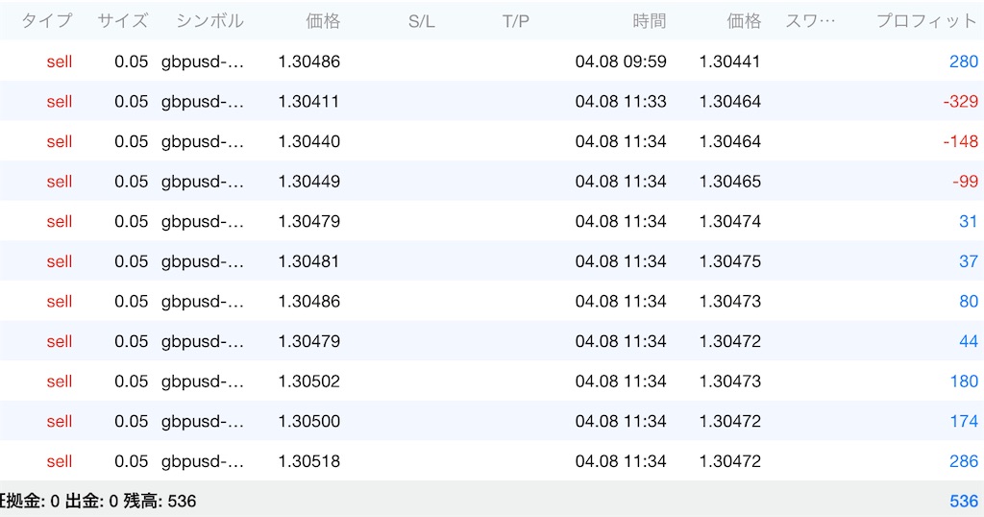Click sell in the row with profit 280
Screen dimensions: 984x517
pos(59,62)
